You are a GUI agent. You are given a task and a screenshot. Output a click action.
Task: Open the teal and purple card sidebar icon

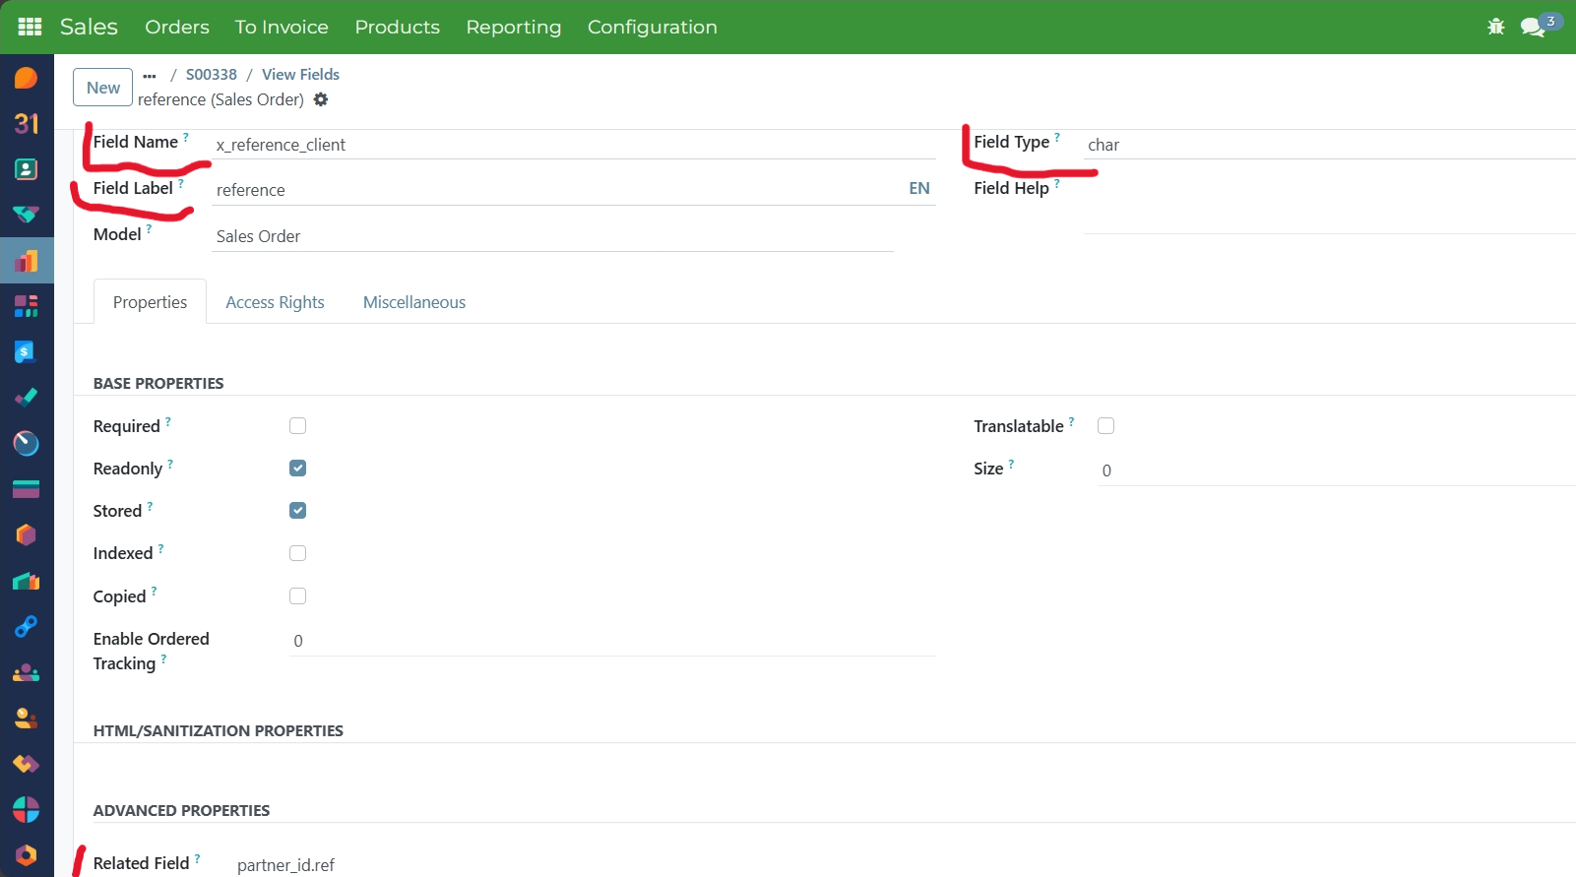click(27, 489)
